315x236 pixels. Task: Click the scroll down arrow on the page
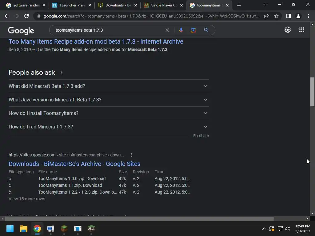coord(312,213)
